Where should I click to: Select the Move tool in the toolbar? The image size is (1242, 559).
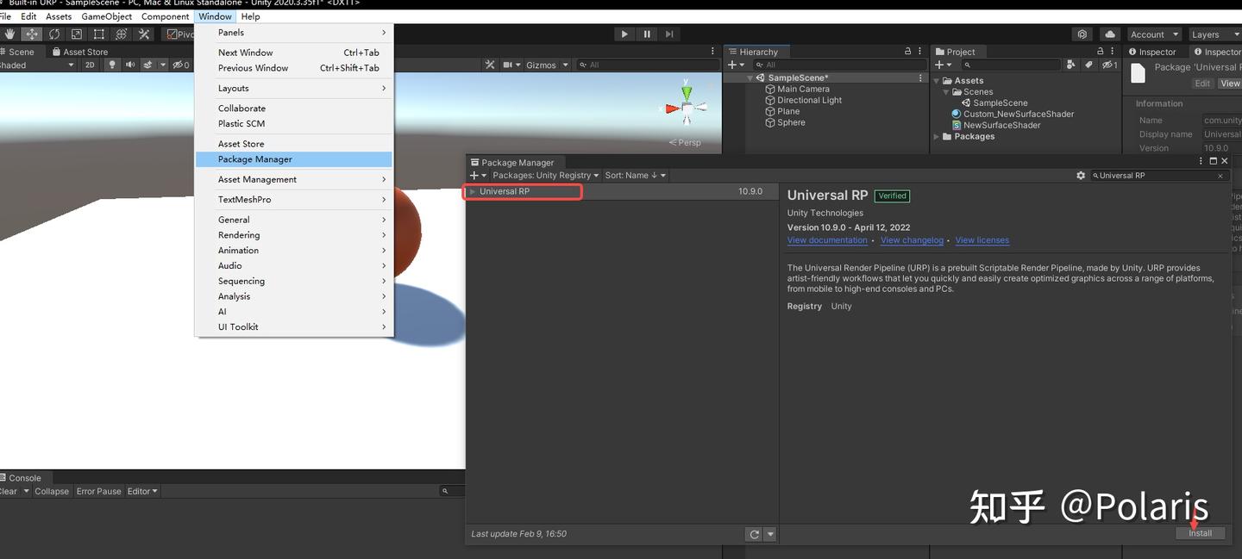pos(31,34)
